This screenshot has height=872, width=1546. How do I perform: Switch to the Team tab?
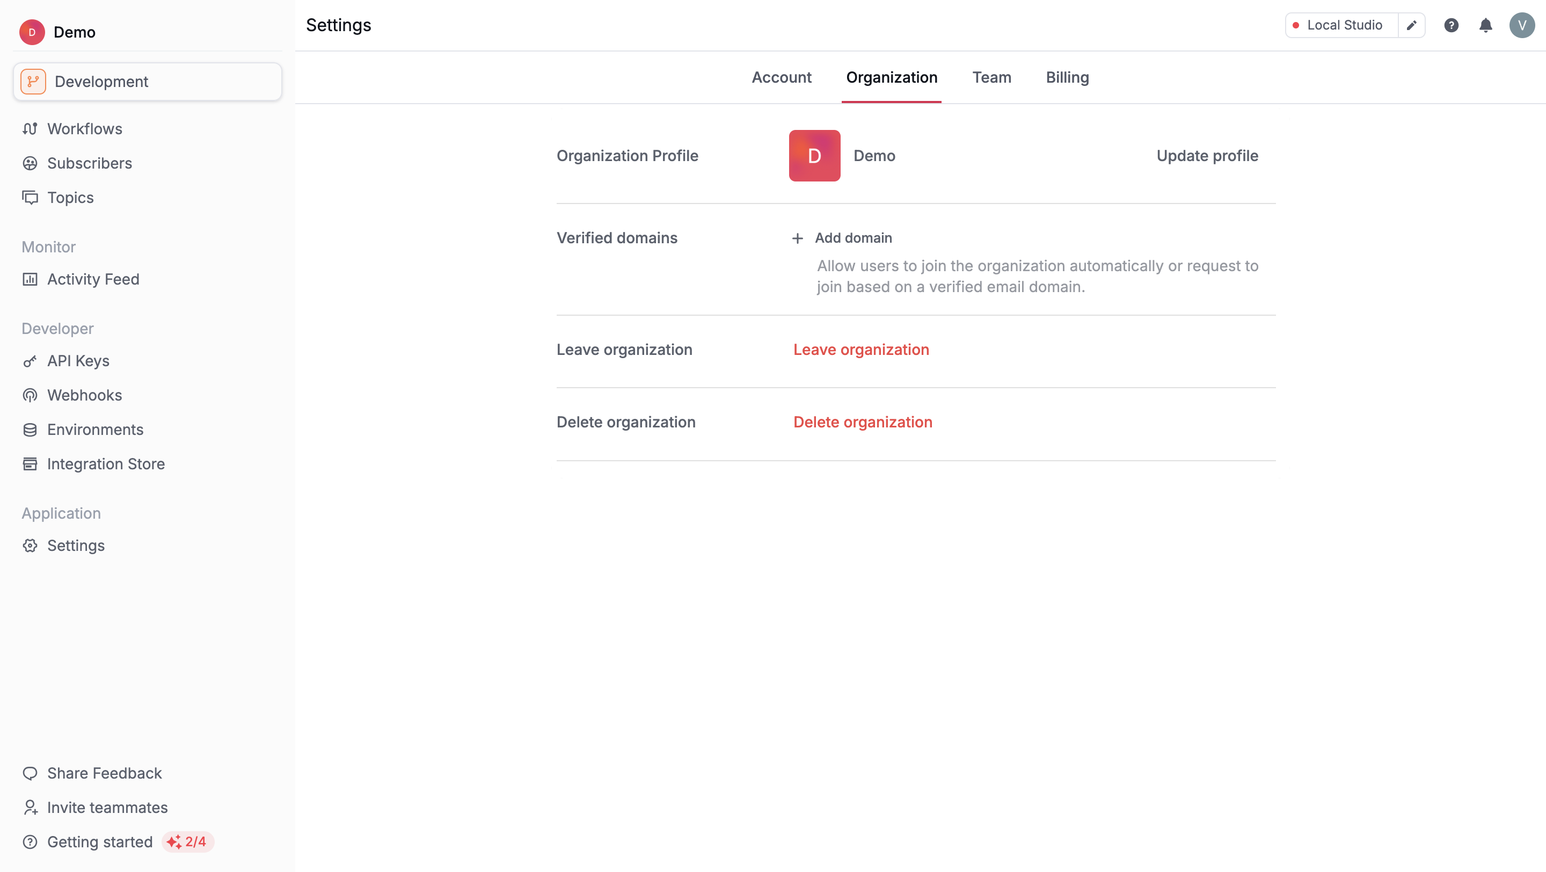991,77
